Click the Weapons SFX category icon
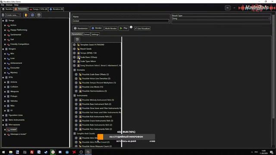Image resolution: width=276 pixels, height=155 pixels. (x=8, y=92)
